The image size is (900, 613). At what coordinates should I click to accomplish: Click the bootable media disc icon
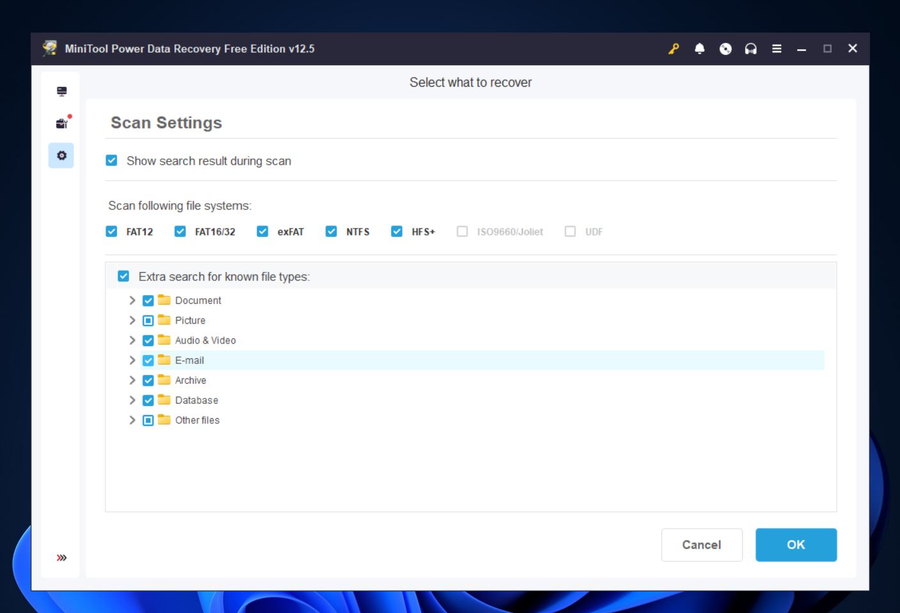(725, 48)
